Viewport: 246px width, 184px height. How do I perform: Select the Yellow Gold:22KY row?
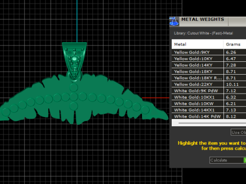point(209,84)
